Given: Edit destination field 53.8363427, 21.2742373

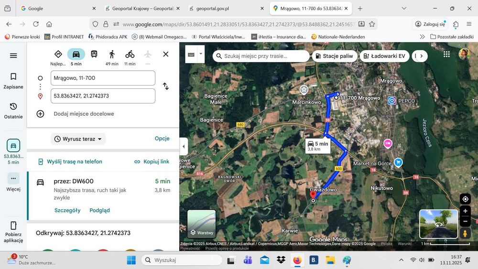Looking at the screenshot, I should tap(103, 96).
